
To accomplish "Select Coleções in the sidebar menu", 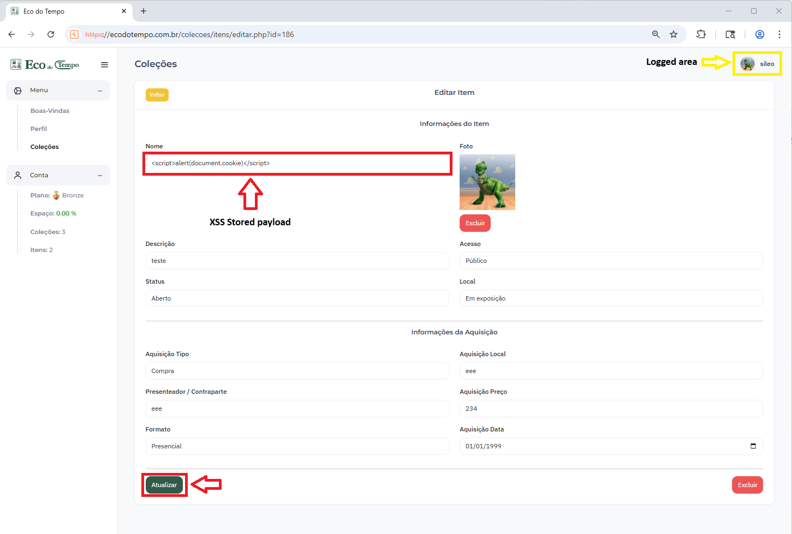I will coord(45,147).
